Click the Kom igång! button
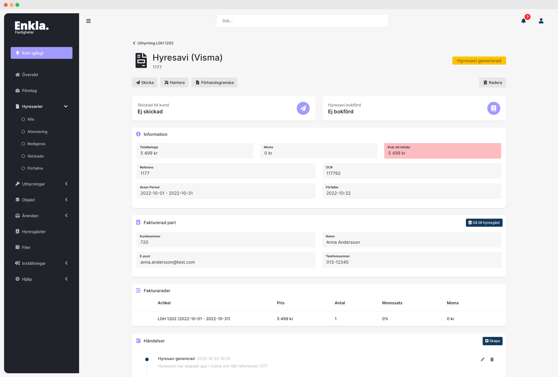 tap(42, 53)
